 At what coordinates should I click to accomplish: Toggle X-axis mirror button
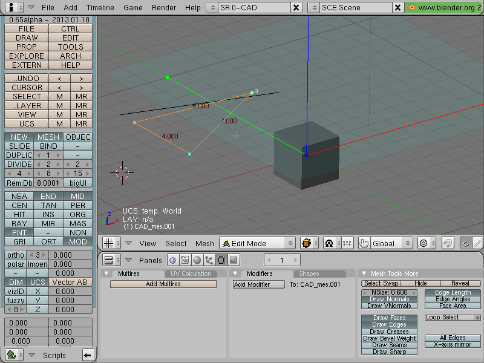click(453, 344)
